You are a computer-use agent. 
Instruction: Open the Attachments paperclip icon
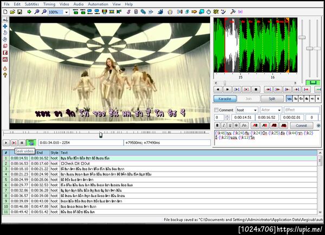click(x=143, y=12)
